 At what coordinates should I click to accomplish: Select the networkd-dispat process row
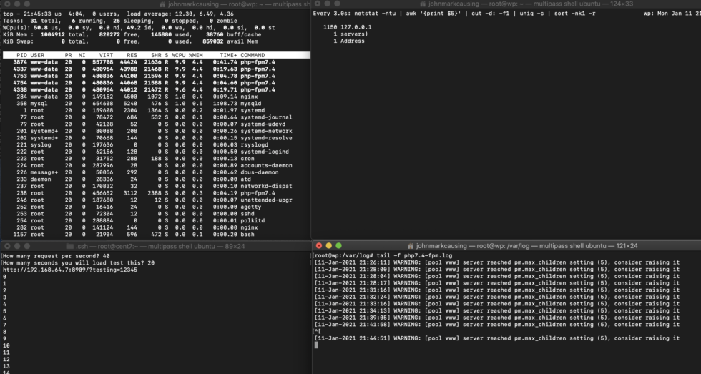[x=156, y=186]
